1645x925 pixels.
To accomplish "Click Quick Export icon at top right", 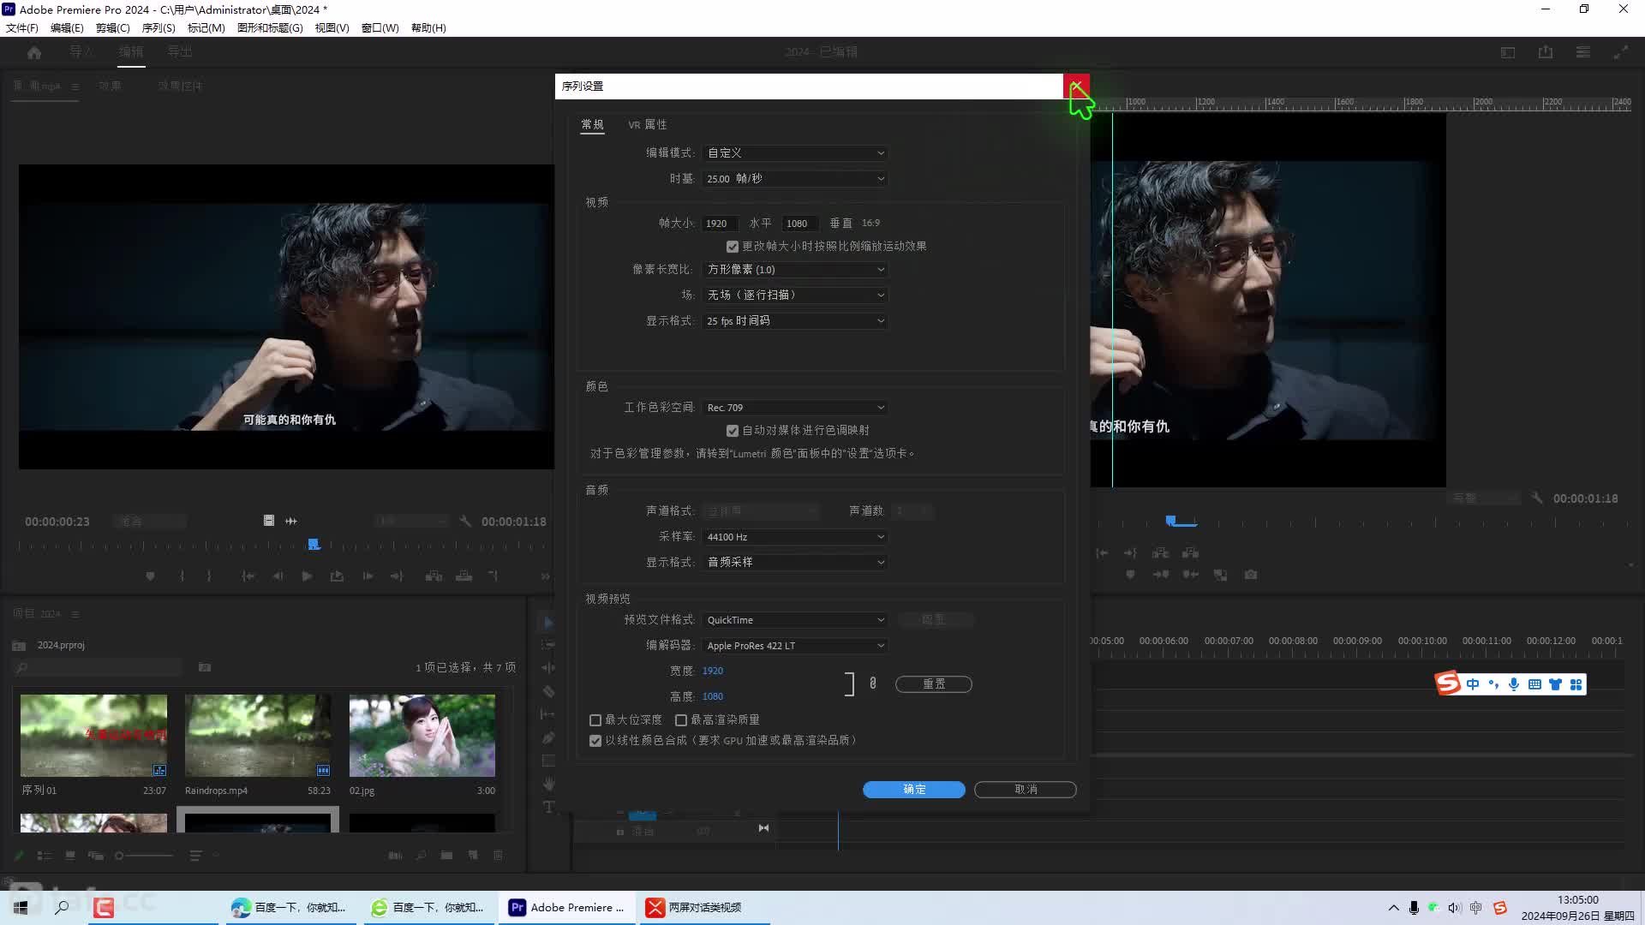I will click(1546, 52).
